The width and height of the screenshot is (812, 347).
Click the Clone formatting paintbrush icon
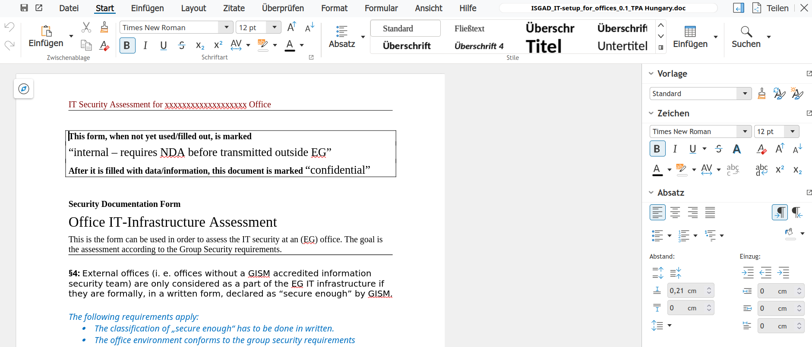(104, 28)
